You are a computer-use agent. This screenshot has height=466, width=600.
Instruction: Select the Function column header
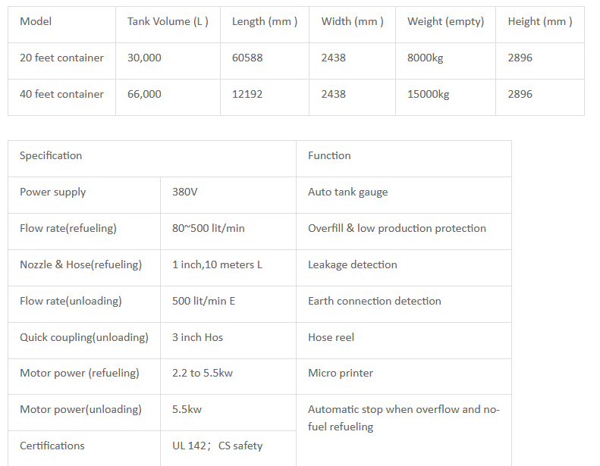329,155
